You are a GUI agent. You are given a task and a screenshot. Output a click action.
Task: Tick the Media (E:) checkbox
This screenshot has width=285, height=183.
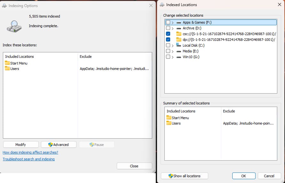tap(168, 51)
